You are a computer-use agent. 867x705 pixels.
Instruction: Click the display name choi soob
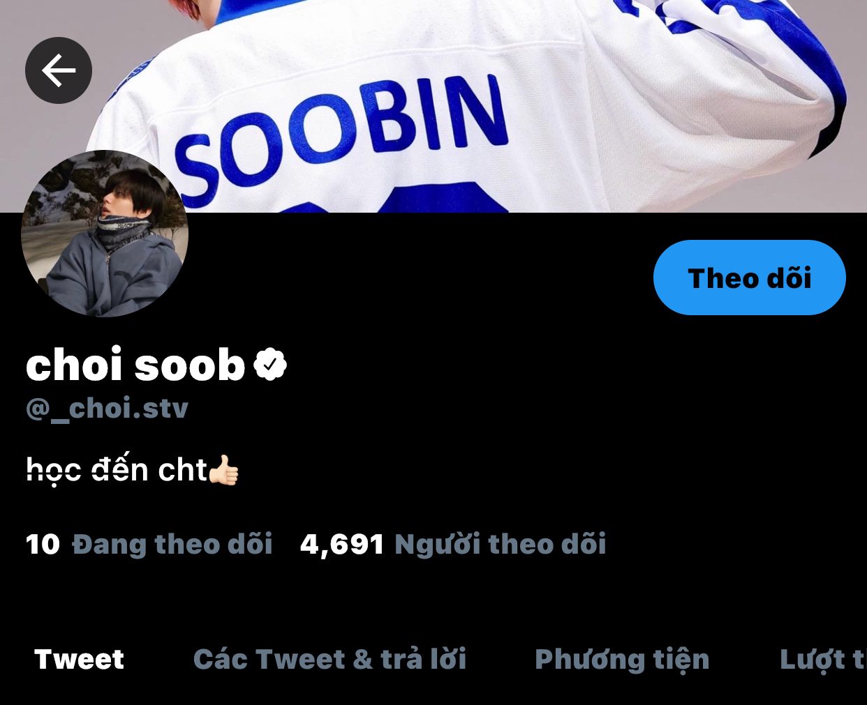(x=135, y=365)
